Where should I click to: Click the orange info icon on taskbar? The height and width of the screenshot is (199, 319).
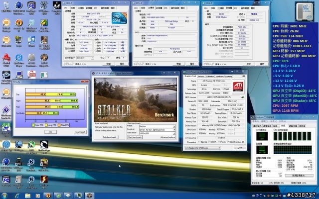coord(48,196)
